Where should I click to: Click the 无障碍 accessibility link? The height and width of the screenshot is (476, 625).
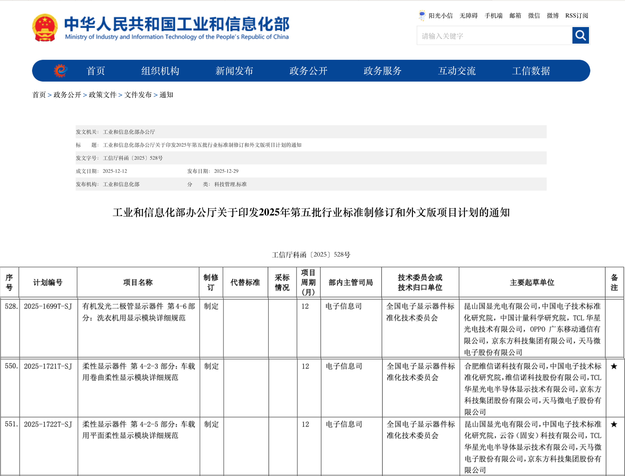pyautogui.click(x=469, y=16)
